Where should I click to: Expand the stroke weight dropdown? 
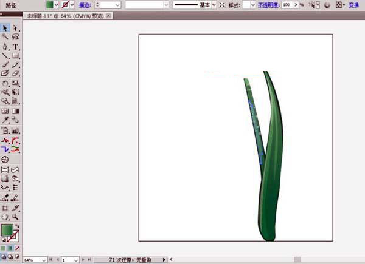117,5
